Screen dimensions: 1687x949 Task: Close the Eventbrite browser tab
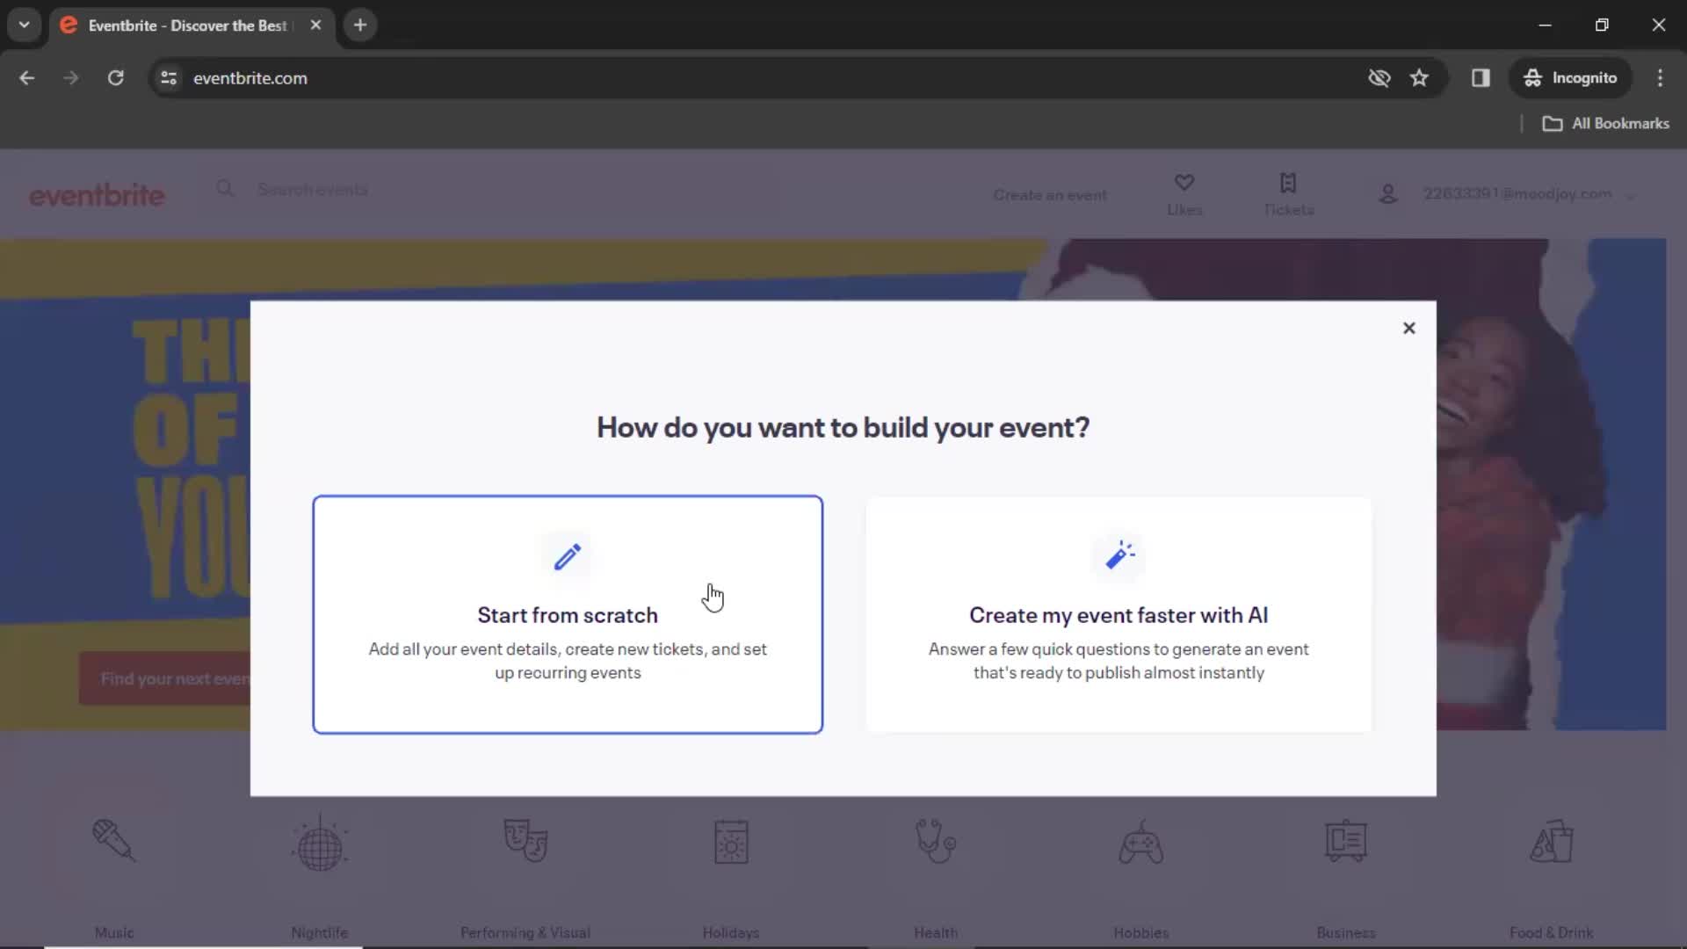tap(315, 25)
